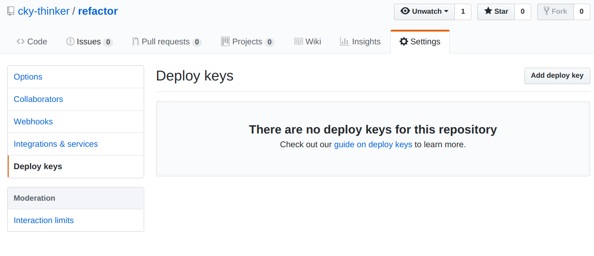
Task: Switch to the Issues tab
Action: [x=89, y=42]
